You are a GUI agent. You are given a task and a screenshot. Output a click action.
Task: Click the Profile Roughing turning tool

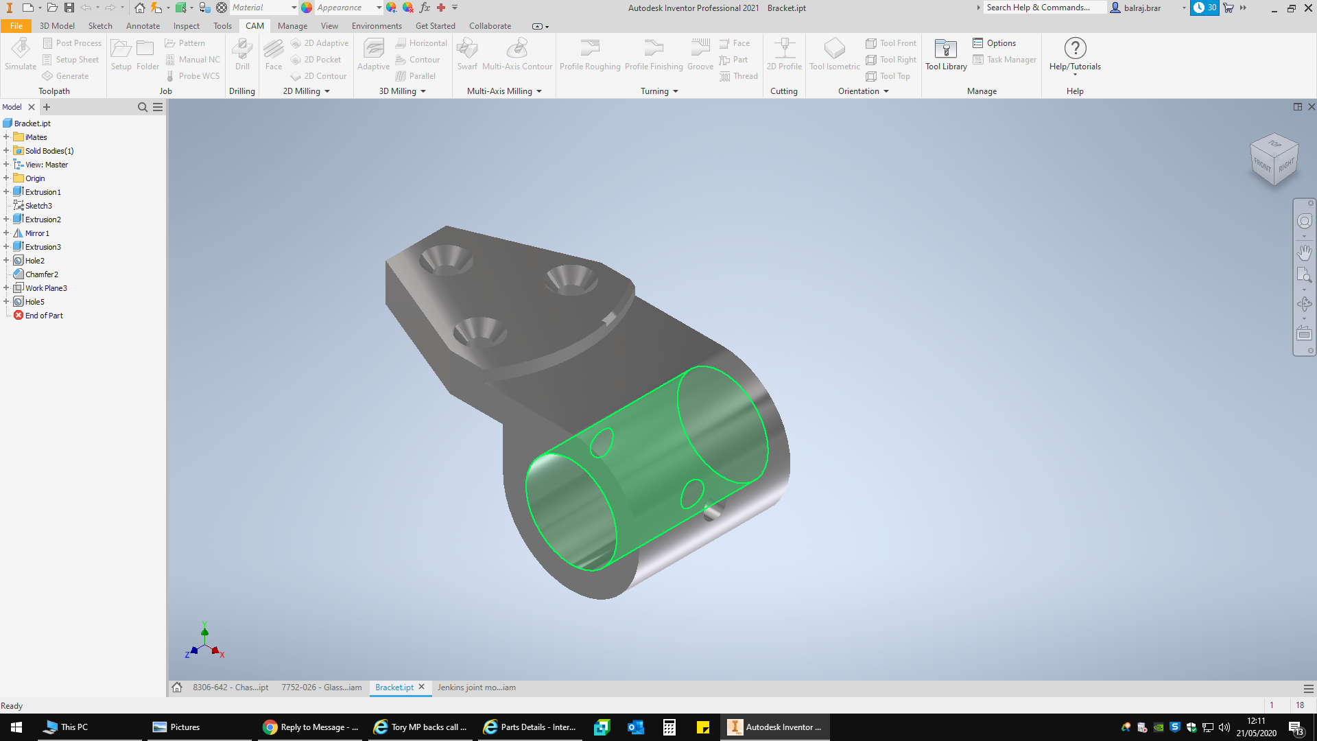590,54
